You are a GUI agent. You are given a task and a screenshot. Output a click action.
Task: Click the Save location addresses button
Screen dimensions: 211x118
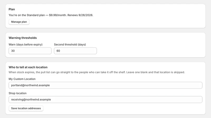coord(26,108)
